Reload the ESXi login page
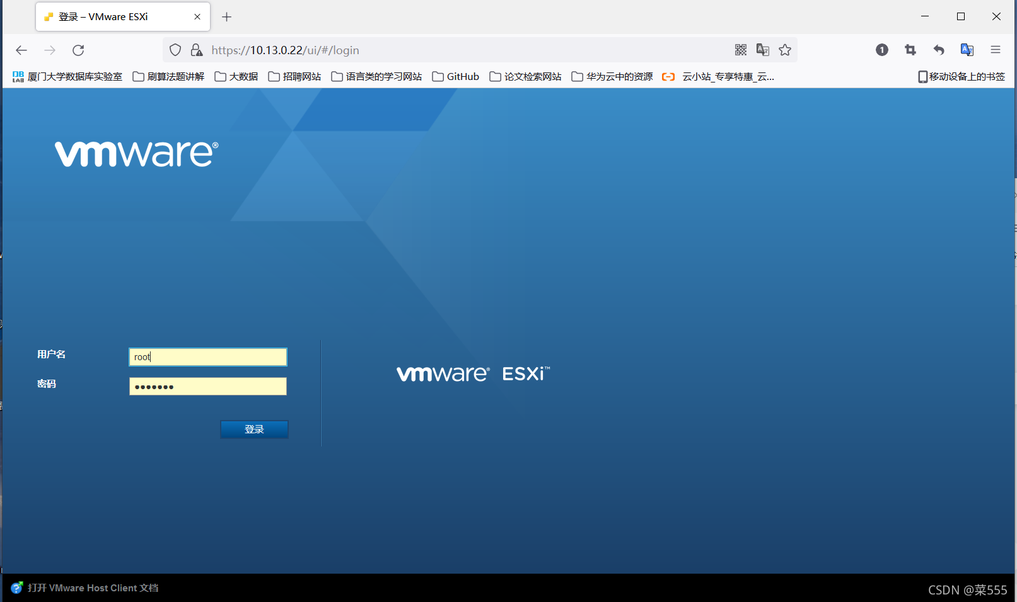This screenshot has height=602, width=1017. click(x=78, y=50)
